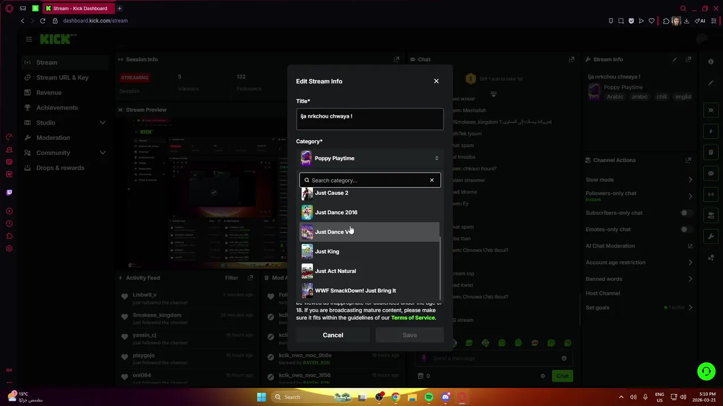The image size is (723, 406).
Task: Open Windows Start menu
Action: point(261,397)
